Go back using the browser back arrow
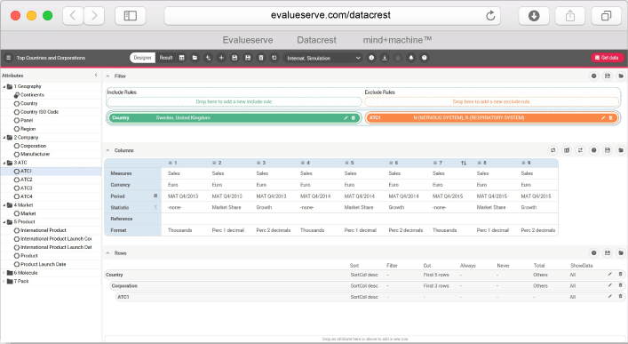The height and width of the screenshot is (344, 628). (x=73, y=16)
